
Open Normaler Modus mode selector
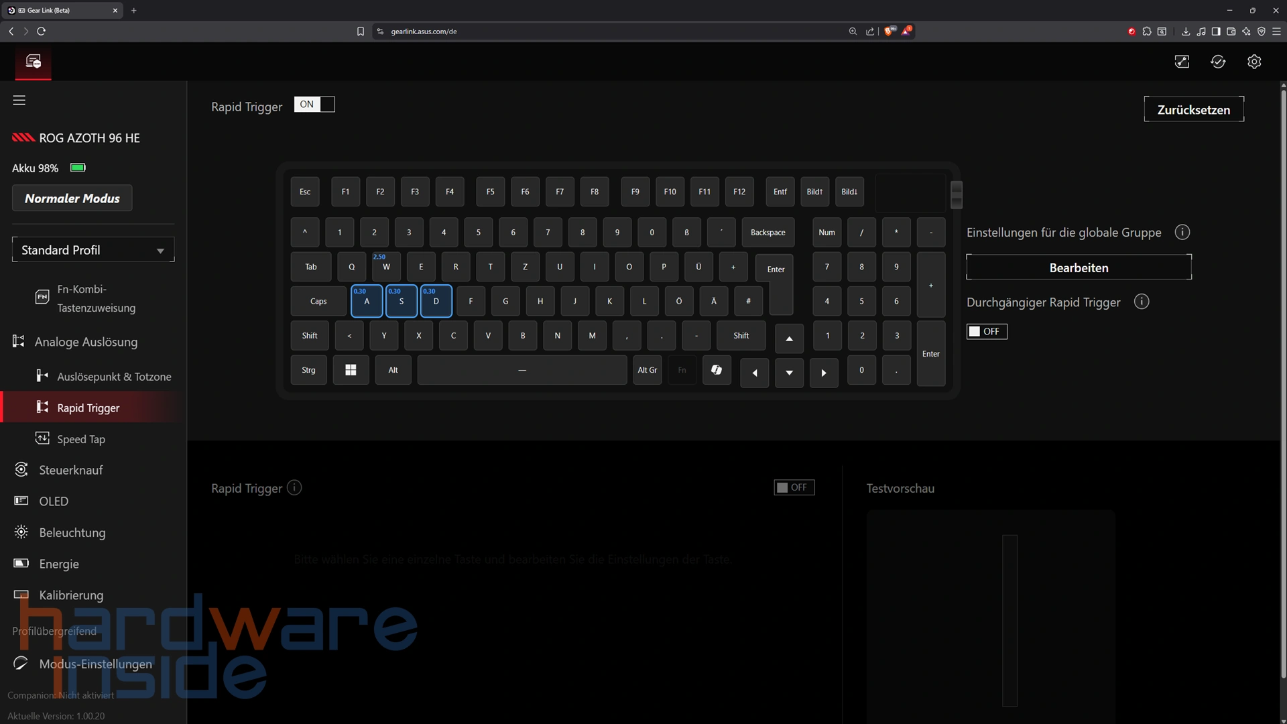tap(72, 198)
